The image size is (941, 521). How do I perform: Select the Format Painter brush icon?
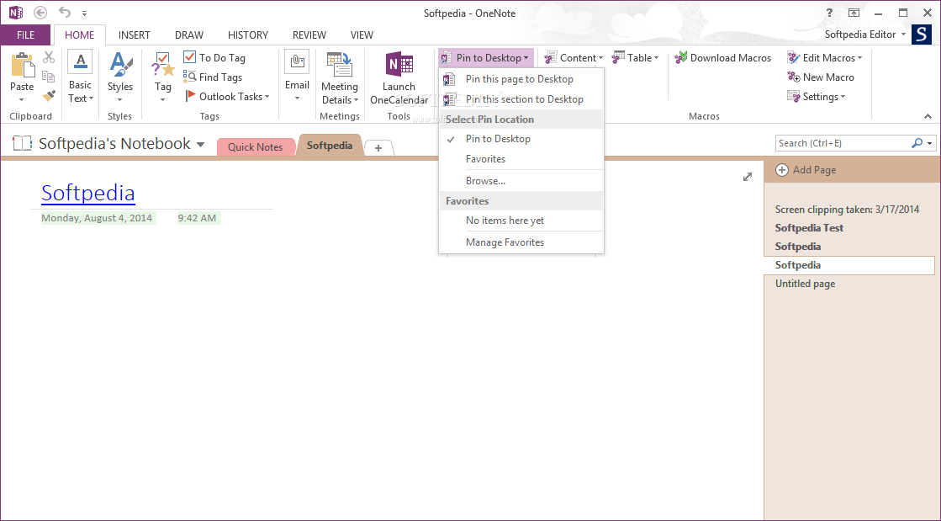[x=49, y=96]
